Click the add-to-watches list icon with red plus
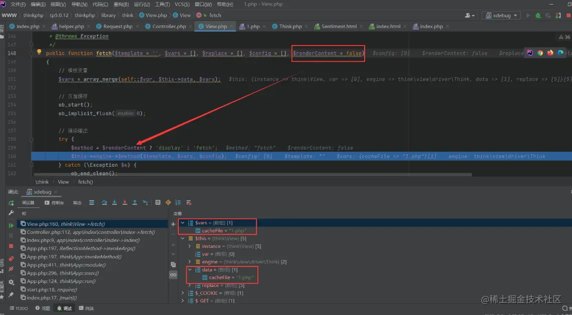This screenshot has width=572, height=315. [x=189, y=203]
